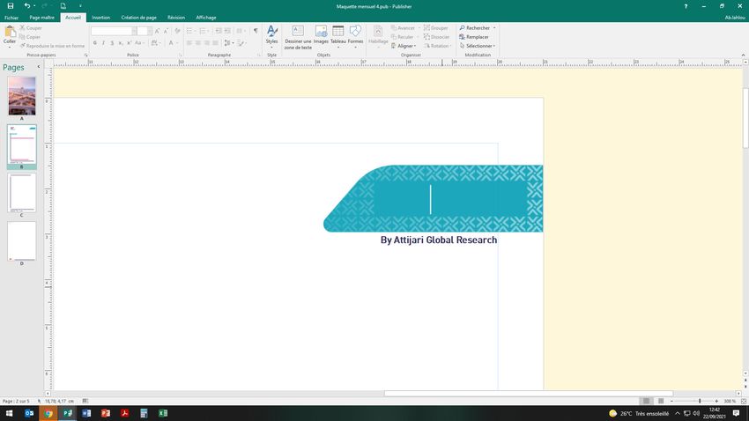The width and height of the screenshot is (749, 421).
Task: Click the Habillage text wrapping button
Action: coord(378,36)
